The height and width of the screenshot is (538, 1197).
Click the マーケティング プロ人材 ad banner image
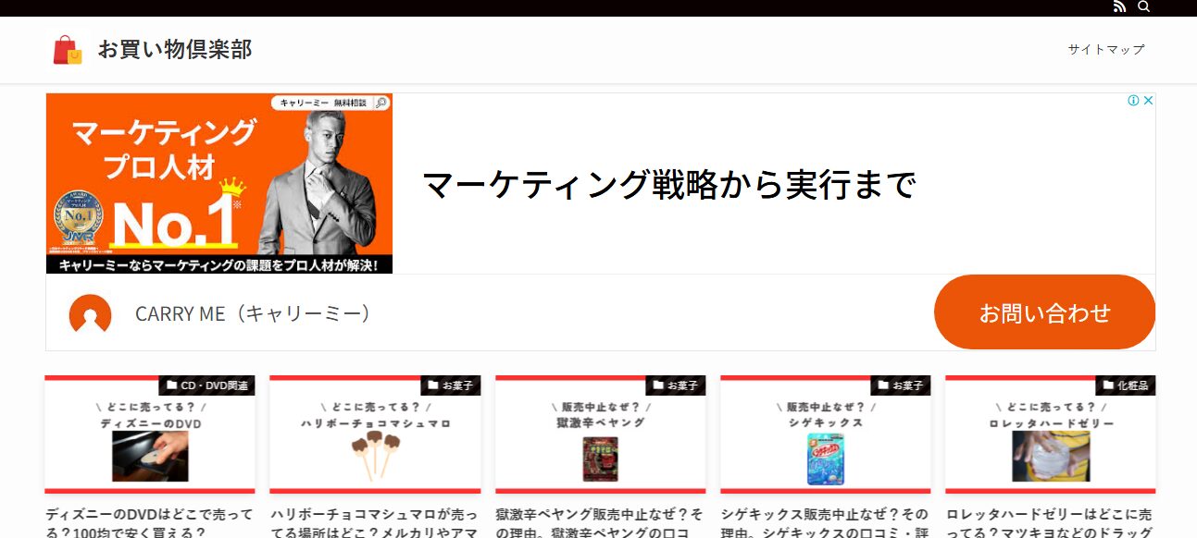coord(219,183)
